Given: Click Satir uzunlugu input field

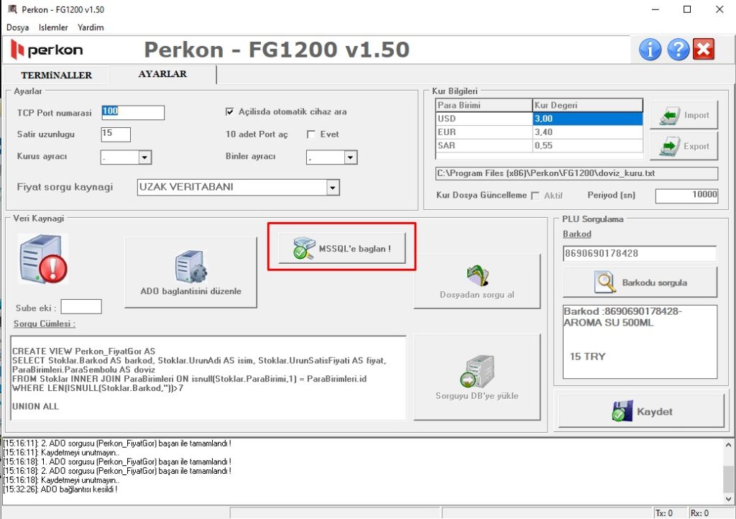Looking at the screenshot, I should pyautogui.click(x=116, y=134).
